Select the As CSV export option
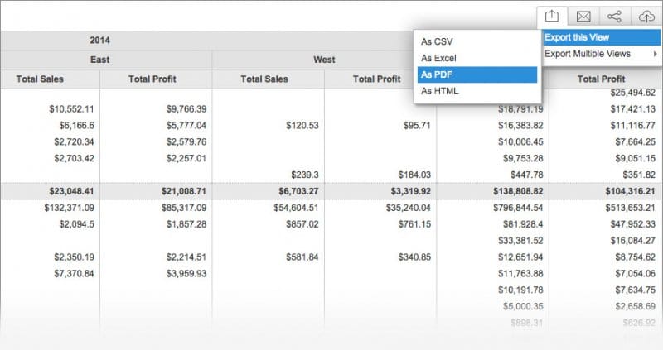 436,41
